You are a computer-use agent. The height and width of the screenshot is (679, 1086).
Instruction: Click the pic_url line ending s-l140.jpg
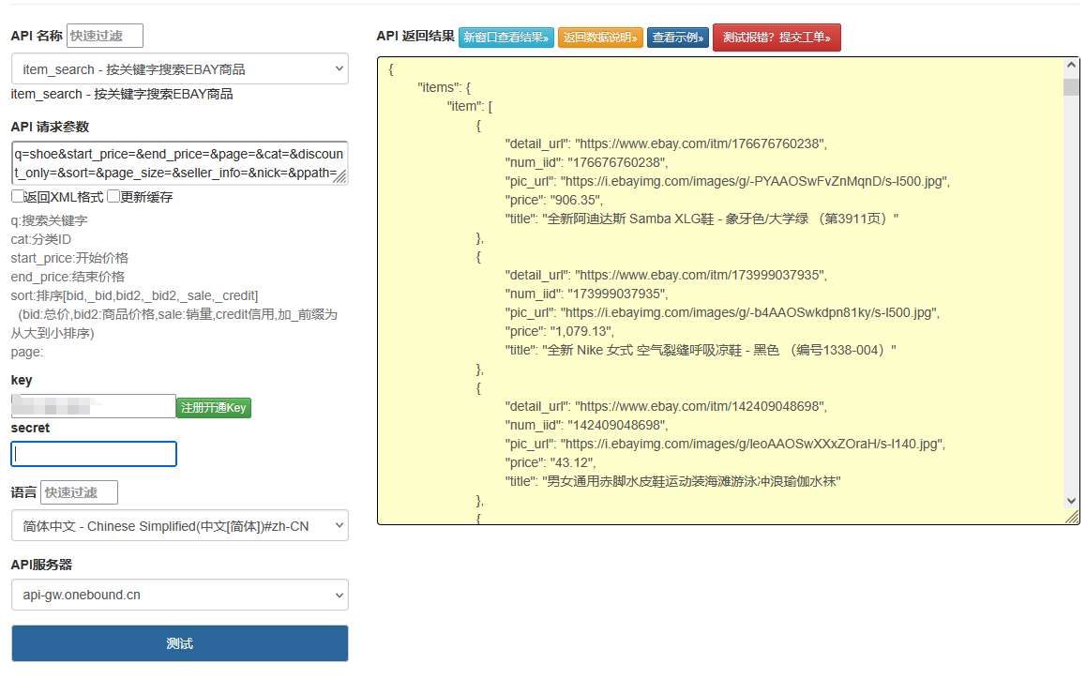point(725,444)
